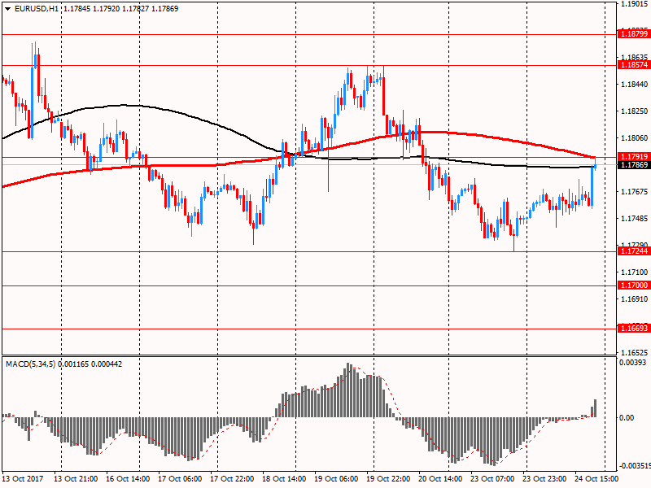Click the 13 Oct 2017 date label
The width and height of the screenshot is (651, 488).
click(23, 479)
